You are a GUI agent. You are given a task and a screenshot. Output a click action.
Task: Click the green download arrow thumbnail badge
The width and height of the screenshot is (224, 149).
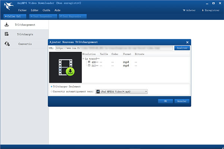[x=70, y=72]
